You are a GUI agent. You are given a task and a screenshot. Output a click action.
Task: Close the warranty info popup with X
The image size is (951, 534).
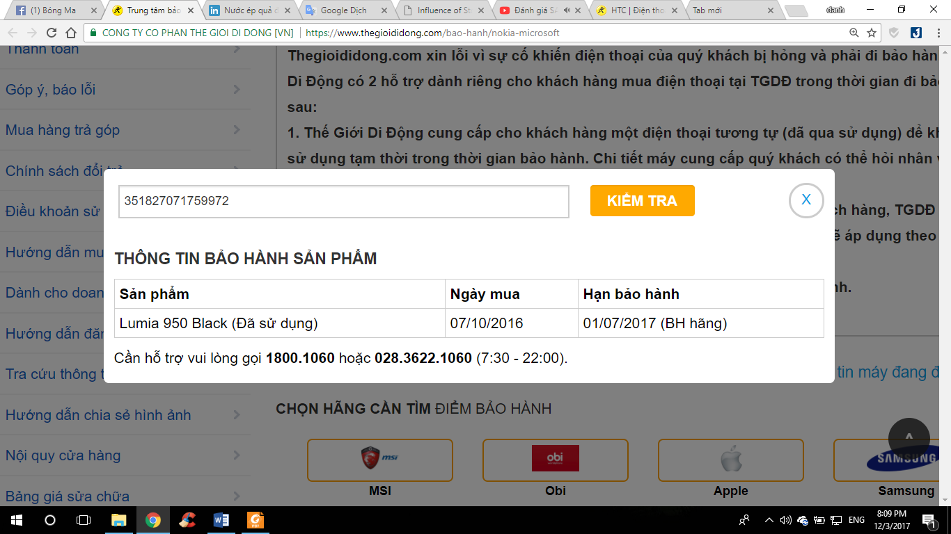coord(806,200)
